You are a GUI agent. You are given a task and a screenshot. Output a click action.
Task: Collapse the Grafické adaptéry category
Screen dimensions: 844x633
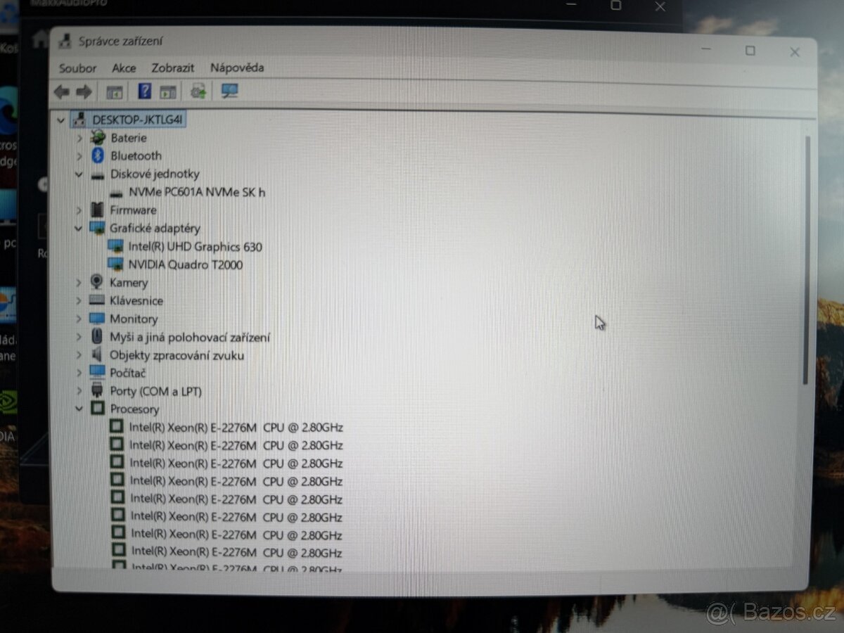[79, 228]
